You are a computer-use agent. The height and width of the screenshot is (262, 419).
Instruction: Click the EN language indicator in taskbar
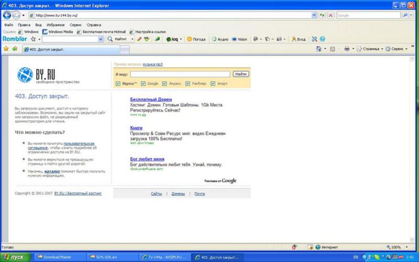click(356, 257)
